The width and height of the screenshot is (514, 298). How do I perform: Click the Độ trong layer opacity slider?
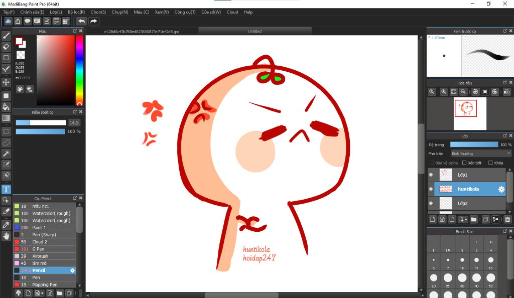474,144
